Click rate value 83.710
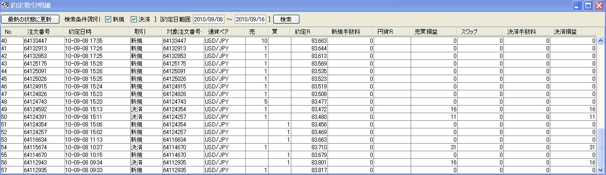The height and width of the screenshot is (175, 606). 319,147
